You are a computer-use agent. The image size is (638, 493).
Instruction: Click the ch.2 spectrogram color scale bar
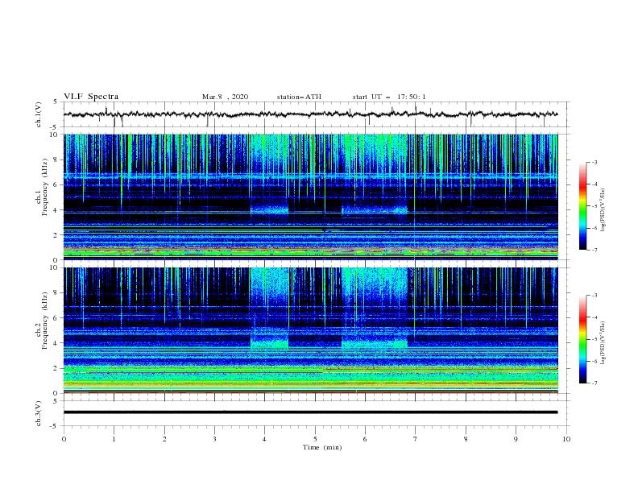tap(582, 339)
